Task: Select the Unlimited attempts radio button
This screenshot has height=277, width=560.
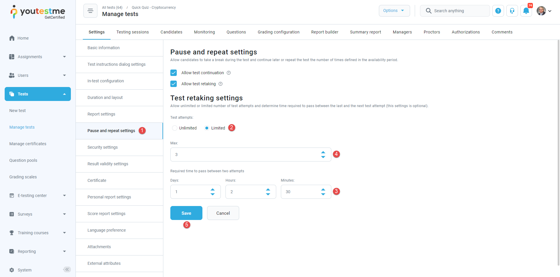Action: (x=175, y=128)
